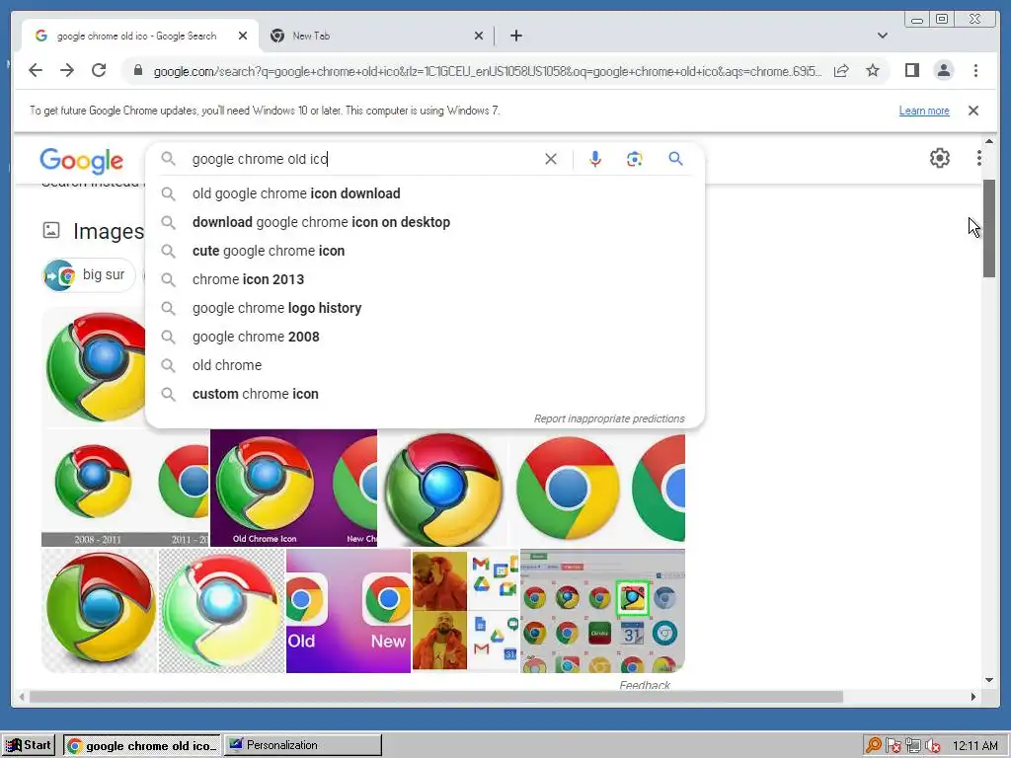The image size is (1011, 758).
Task: Open a new tab with the plus button
Action: click(515, 37)
